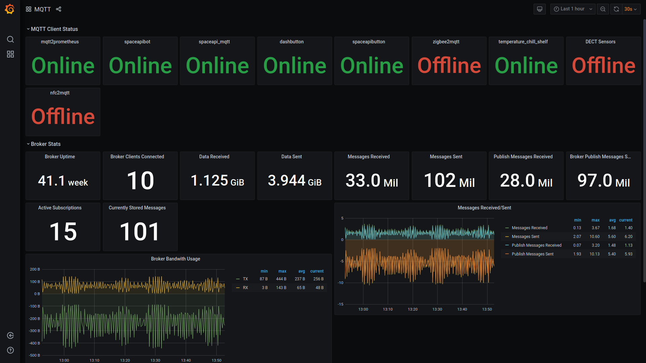Click the Broker Bandwidth Usage panel title
Image resolution: width=646 pixels, height=363 pixels.
click(175, 259)
